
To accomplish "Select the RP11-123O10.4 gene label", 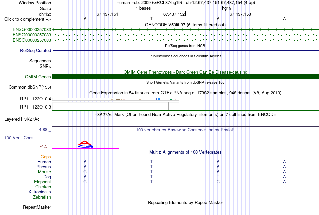I will tap(35, 99).
